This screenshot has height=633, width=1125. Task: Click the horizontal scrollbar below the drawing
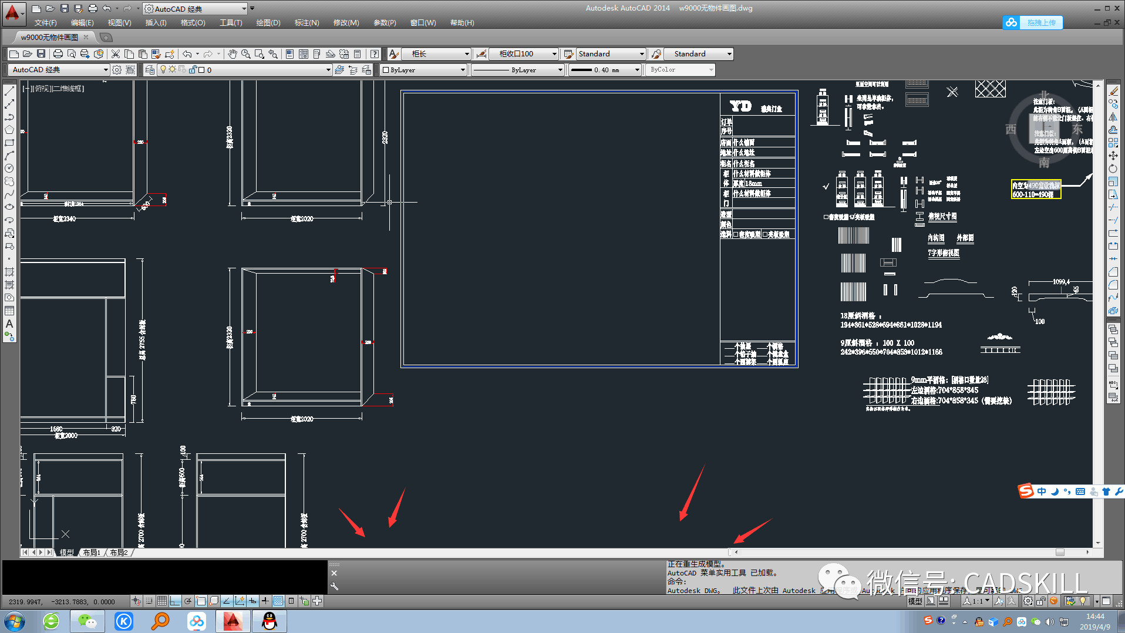pyautogui.click(x=910, y=553)
